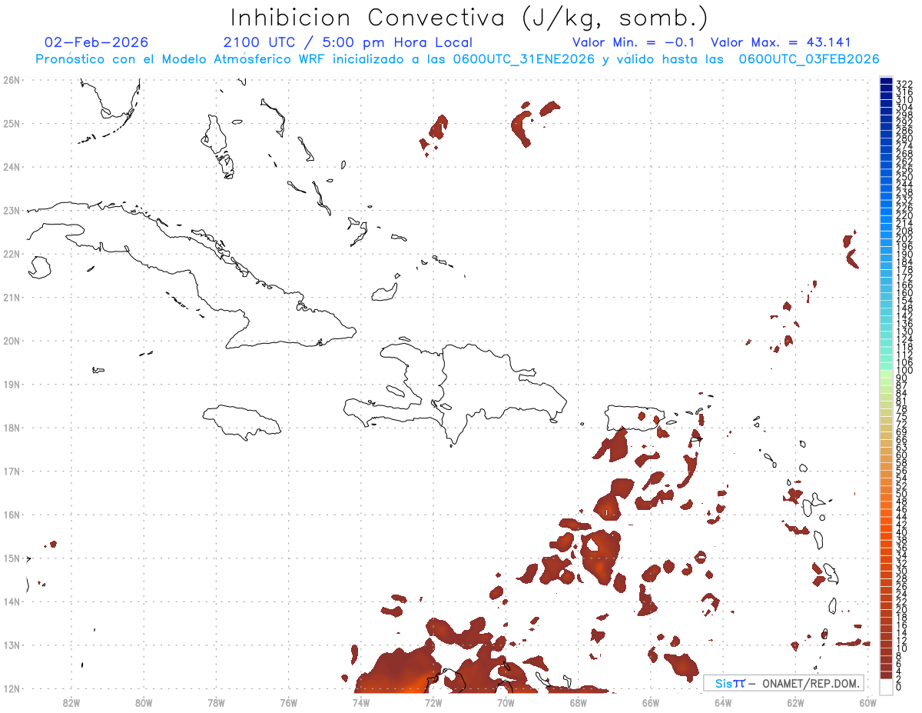Click the "64W" longitude label
Viewport: 922px width, 713px height.
click(x=723, y=701)
